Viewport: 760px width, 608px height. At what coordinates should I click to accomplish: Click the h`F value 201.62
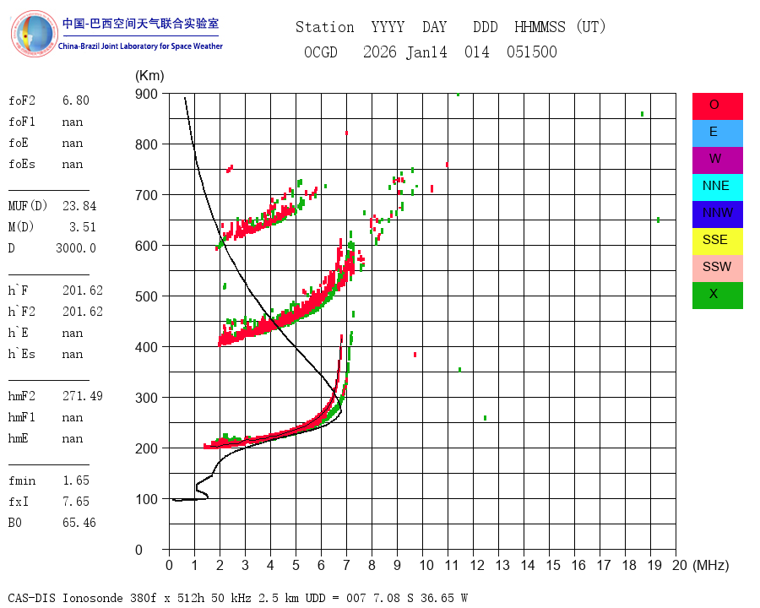(83, 290)
